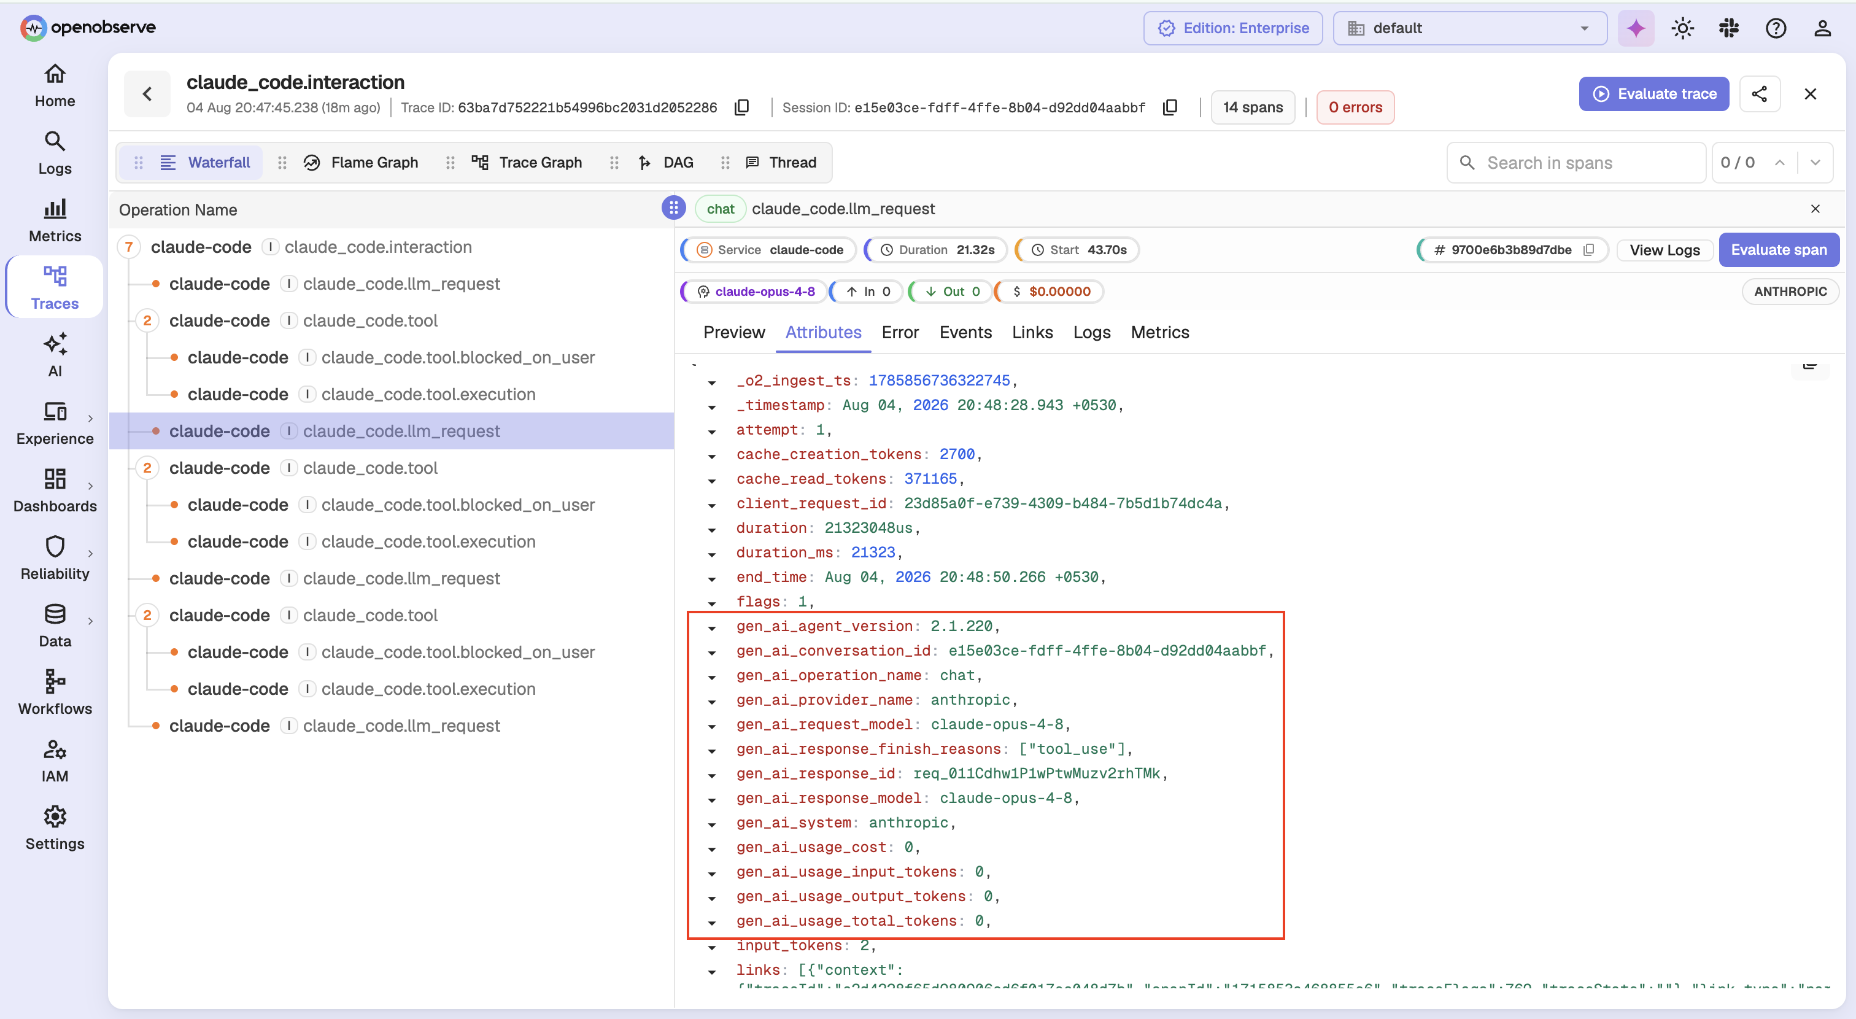
Task: Go to previous search match arrow
Action: coord(1780,163)
